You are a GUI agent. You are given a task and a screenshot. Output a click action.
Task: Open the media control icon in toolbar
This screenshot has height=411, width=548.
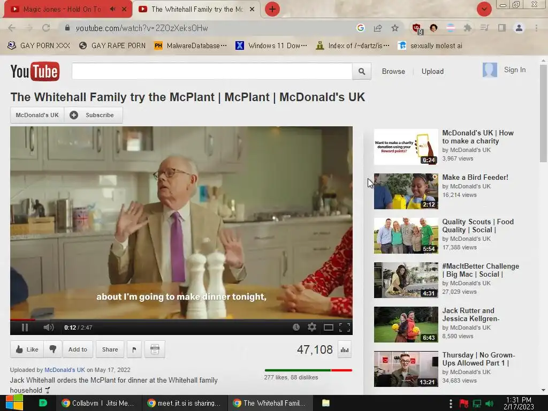point(484,28)
